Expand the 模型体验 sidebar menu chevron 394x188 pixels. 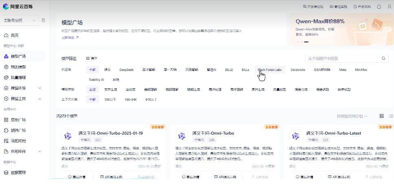40,88
